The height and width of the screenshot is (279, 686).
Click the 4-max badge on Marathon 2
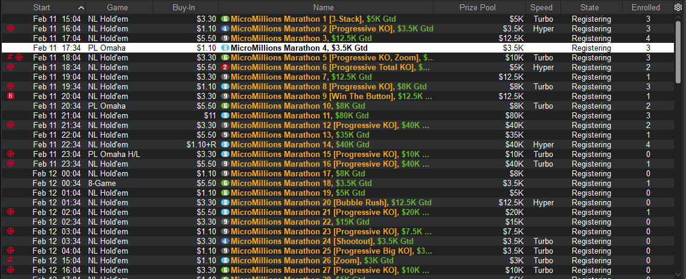coord(225,29)
